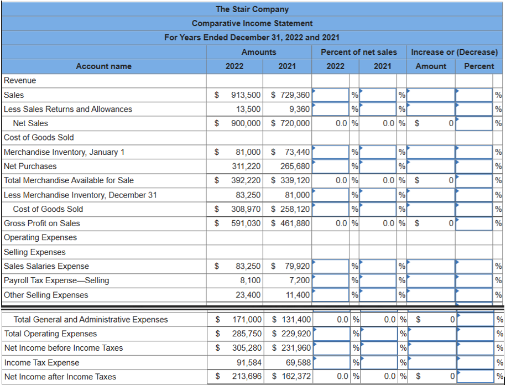
Task: Click the 2022 percent cell for Sales
Action: pyautogui.click(x=329, y=95)
